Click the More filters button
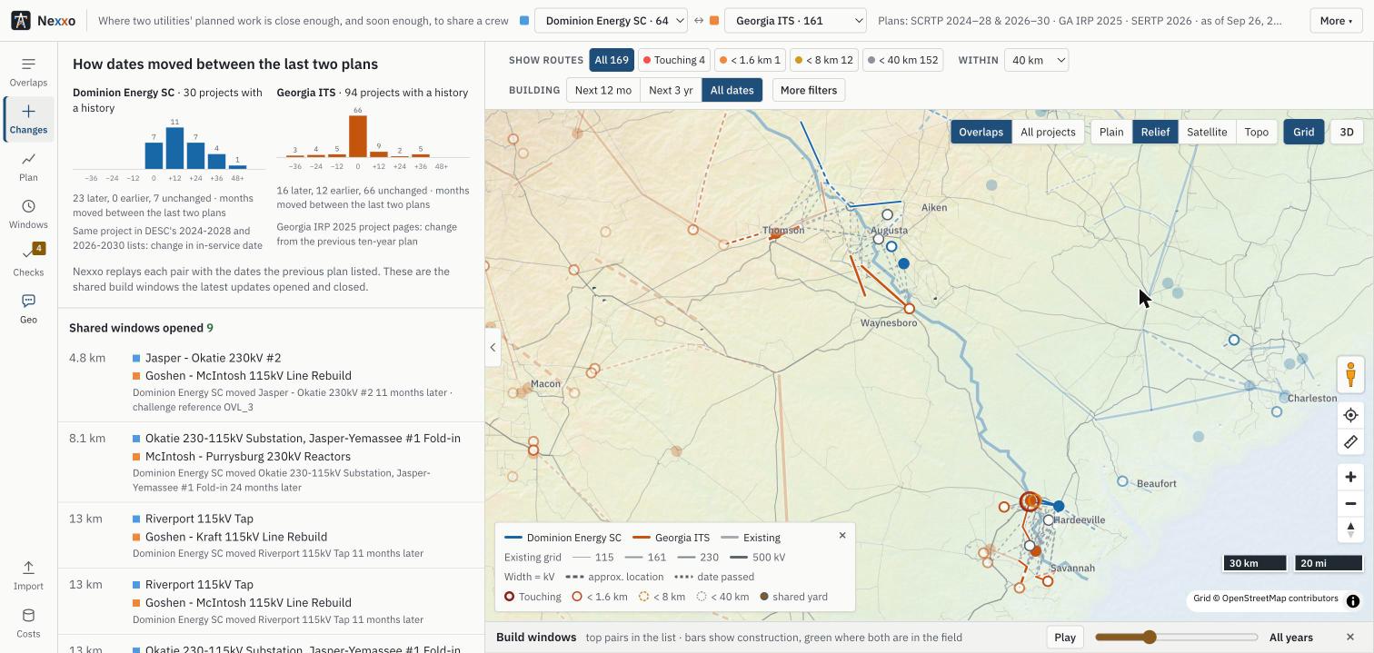This screenshot has height=653, width=1374. point(809,90)
